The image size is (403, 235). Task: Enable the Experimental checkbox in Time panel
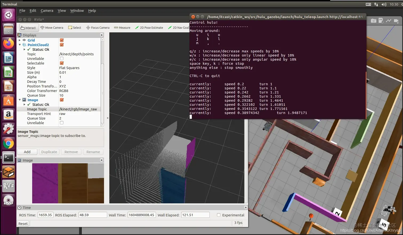pos(219,215)
